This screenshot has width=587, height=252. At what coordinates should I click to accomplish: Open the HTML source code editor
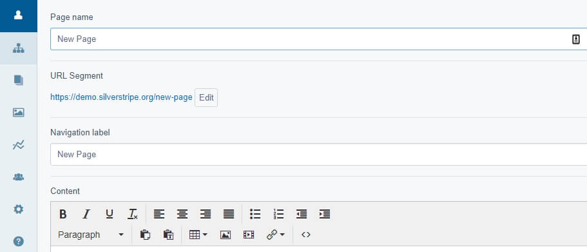pos(306,235)
